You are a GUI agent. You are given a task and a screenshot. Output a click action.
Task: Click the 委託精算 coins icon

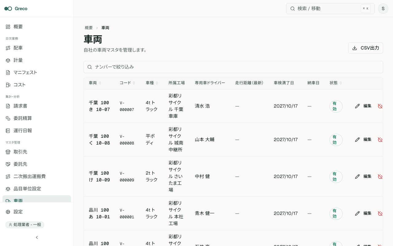(x=8, y=118)
